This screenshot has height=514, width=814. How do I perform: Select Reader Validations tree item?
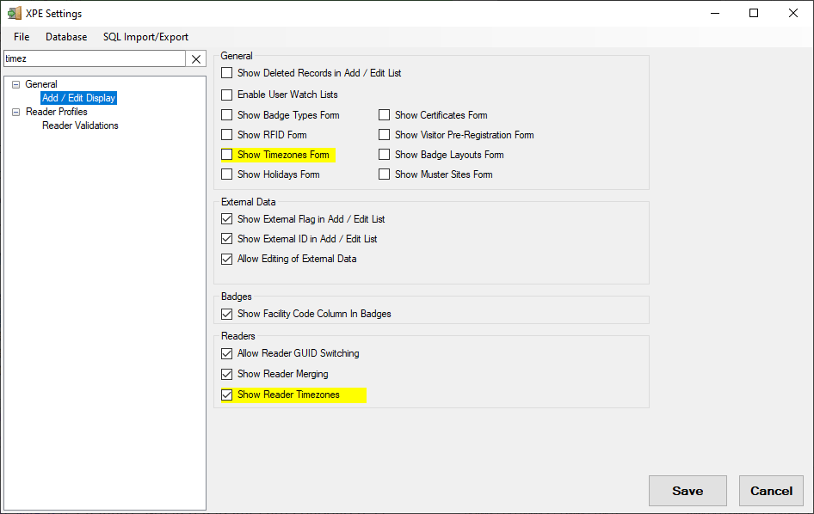(x=80, y=125)
